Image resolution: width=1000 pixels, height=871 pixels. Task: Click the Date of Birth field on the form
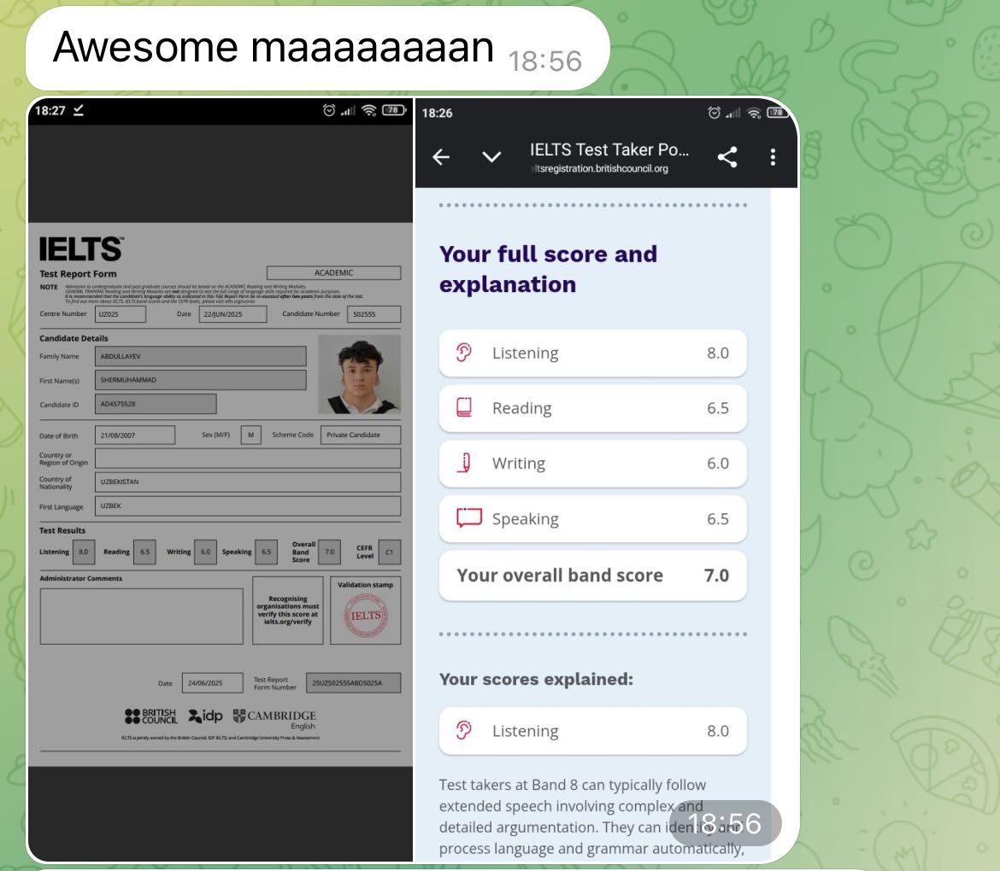[134, 435]
